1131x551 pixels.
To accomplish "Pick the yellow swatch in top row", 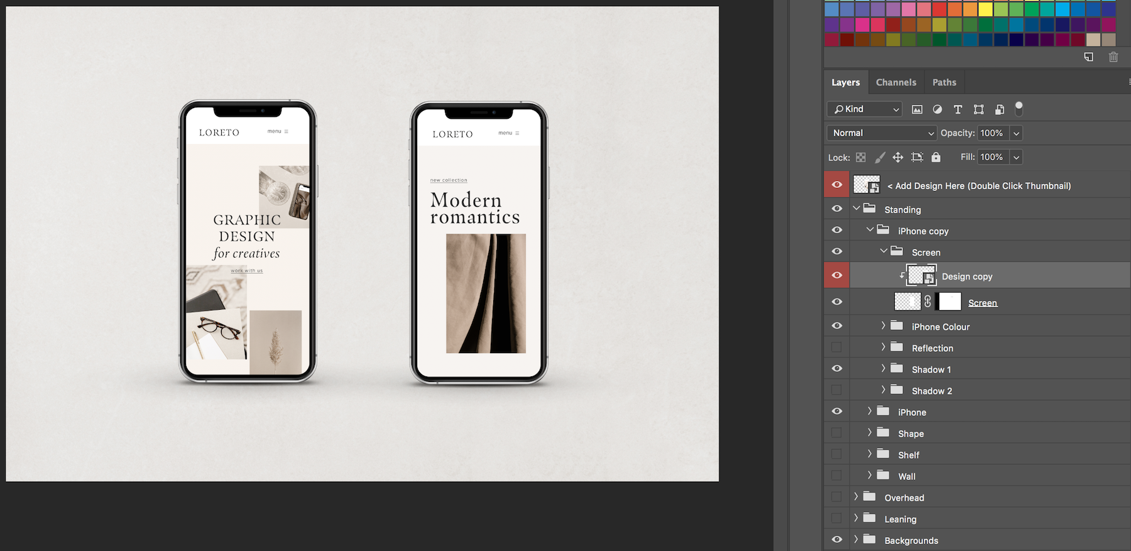I will point(985,9).
